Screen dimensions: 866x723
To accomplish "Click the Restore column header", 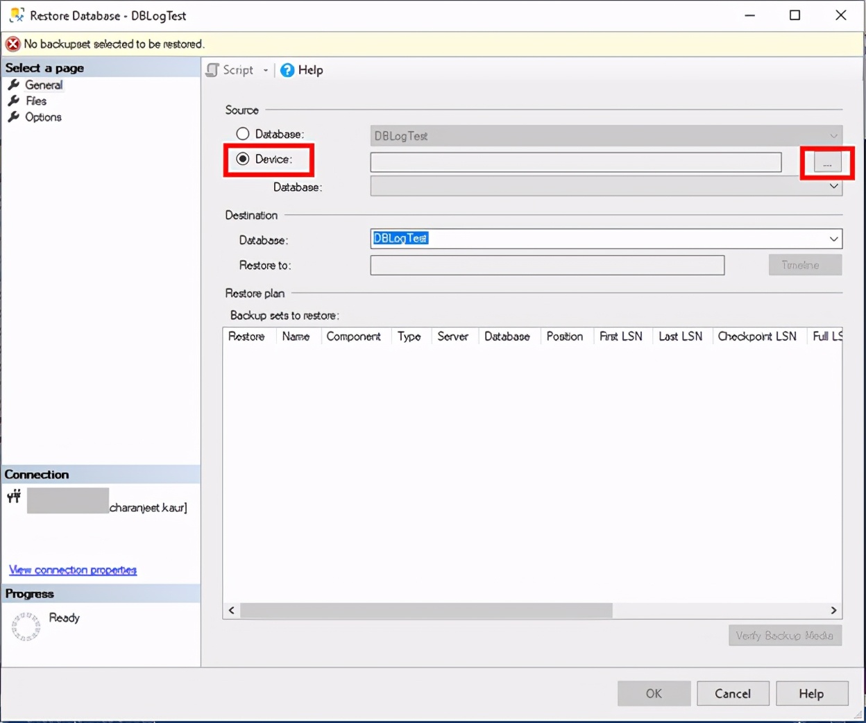I will pos(248,337).
